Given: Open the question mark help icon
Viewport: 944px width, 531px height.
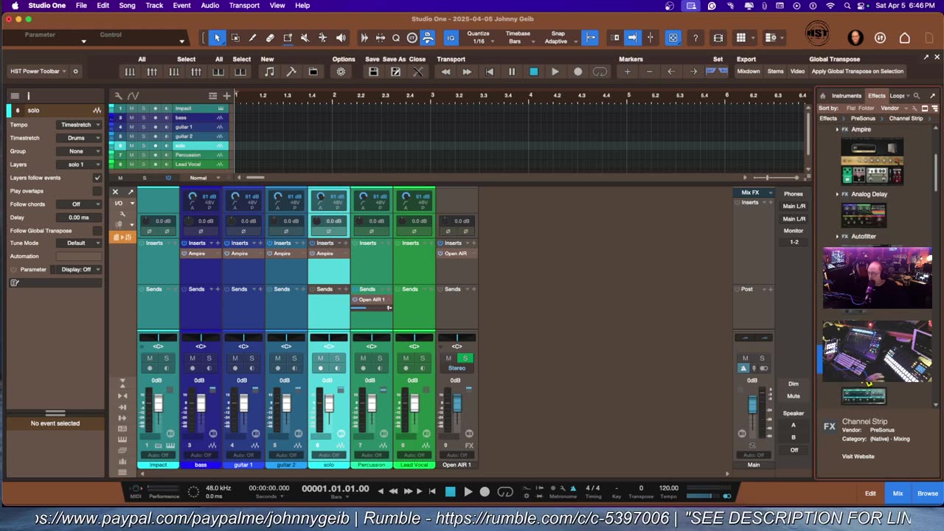Looking at the screenshot, I should pyautogui.click(x=695, y=38).
